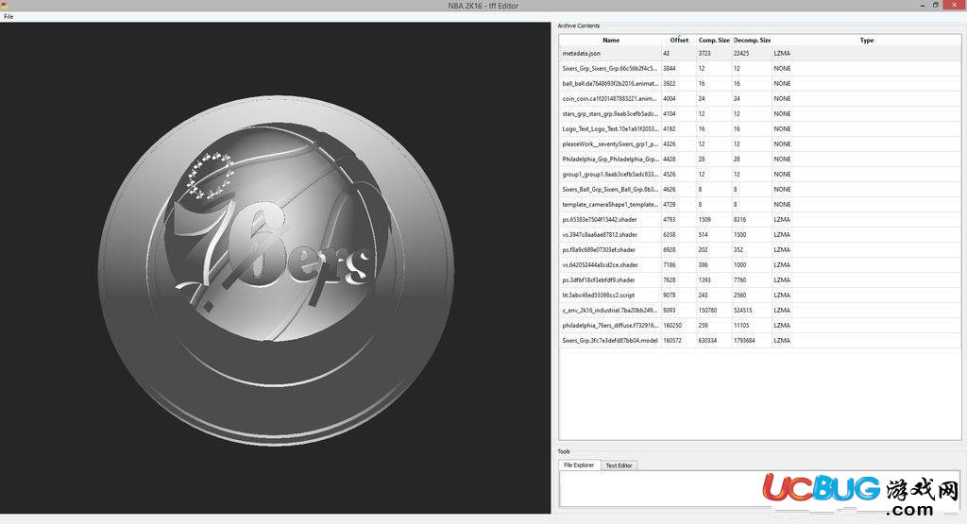Switch to the File Explorer tab
Screen dimensions: 967x524
pyautogui.click(x=579, y=465)
